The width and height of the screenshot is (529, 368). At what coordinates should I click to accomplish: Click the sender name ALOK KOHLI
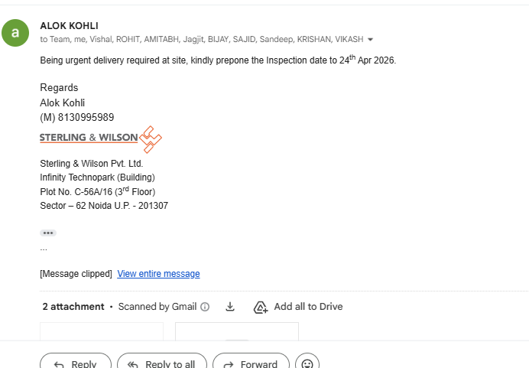tap(69, 26)
